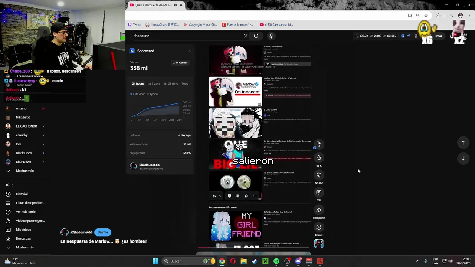Open the 'Fuente Minecraft' bookmark

click(237, 25)
